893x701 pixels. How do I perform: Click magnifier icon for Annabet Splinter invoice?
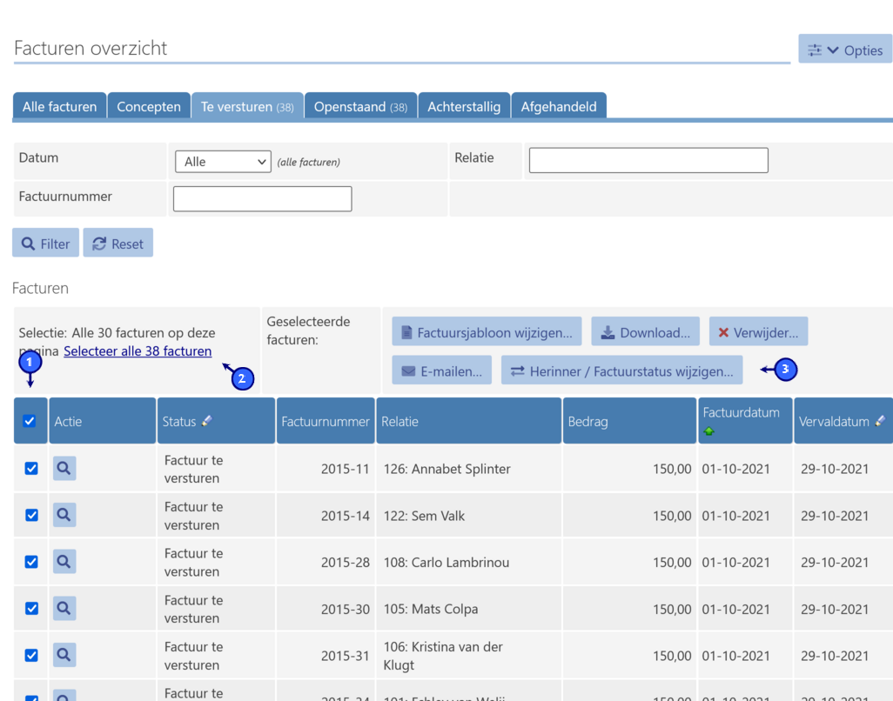(x=64, y=469)
